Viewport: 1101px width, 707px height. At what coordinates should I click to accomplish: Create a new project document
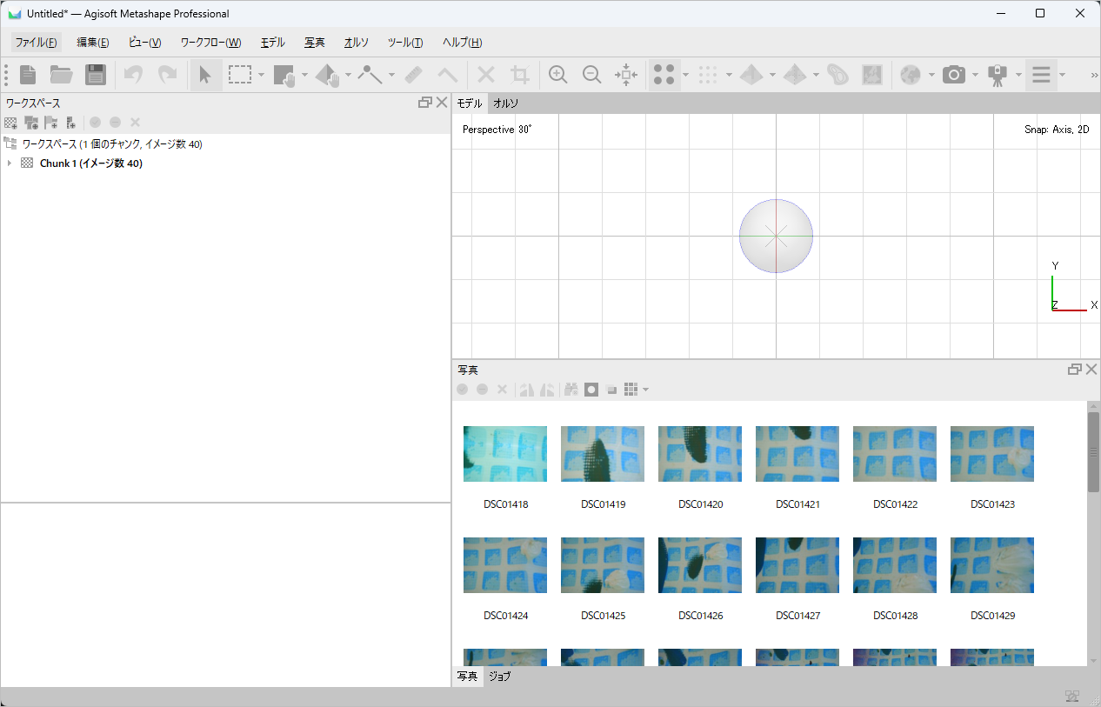(x=28, y=75)
